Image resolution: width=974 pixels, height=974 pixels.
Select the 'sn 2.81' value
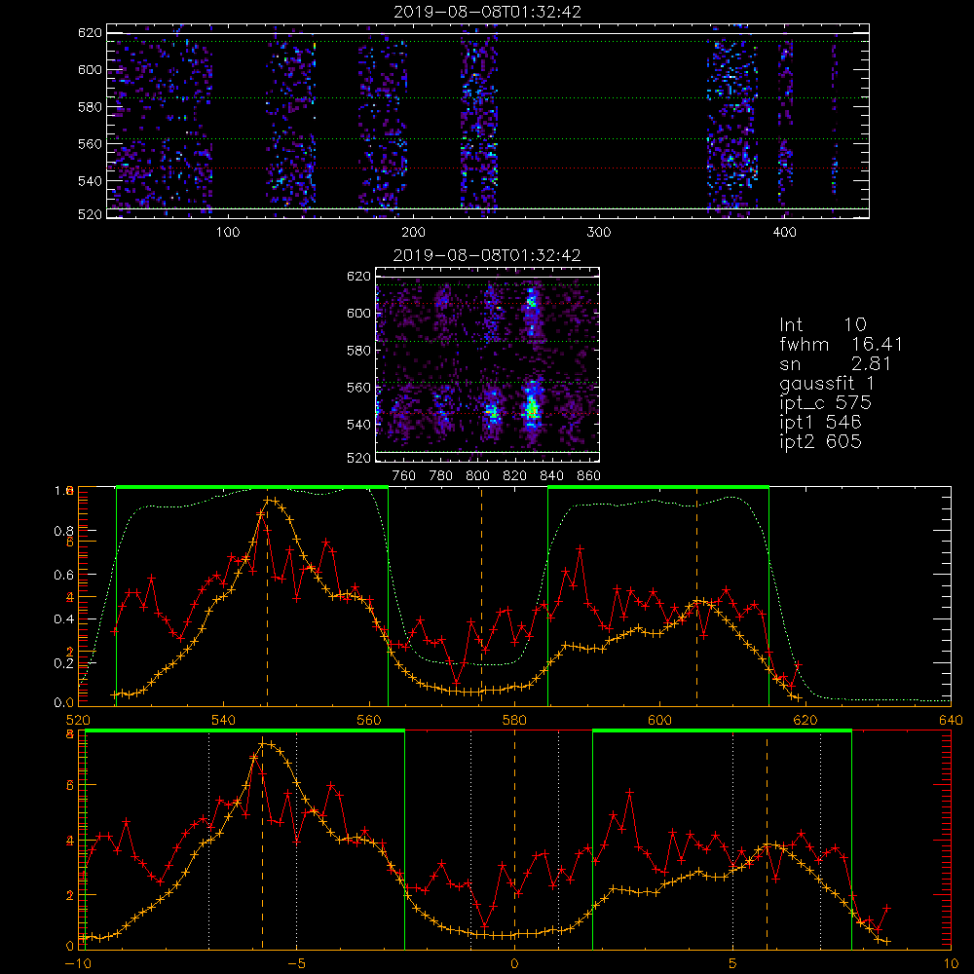835,363
